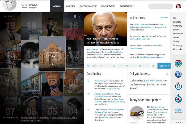Viewport: 186px width, 124px height.
Task: Click the Hercules beetle featured picture
Action: [x=137, y=113]
